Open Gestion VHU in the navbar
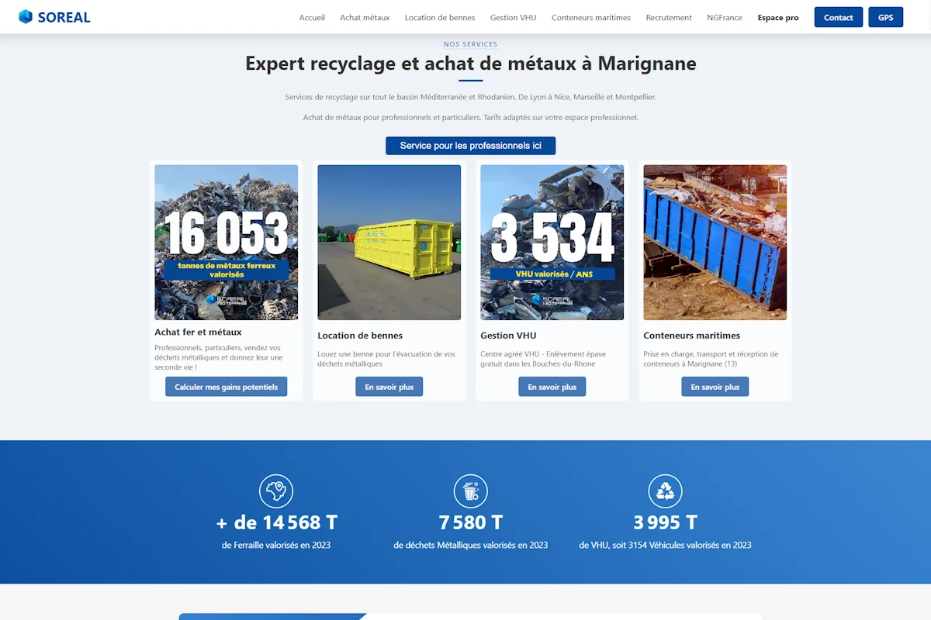This screenshot has height=620, width=931. tap(513, 17)
